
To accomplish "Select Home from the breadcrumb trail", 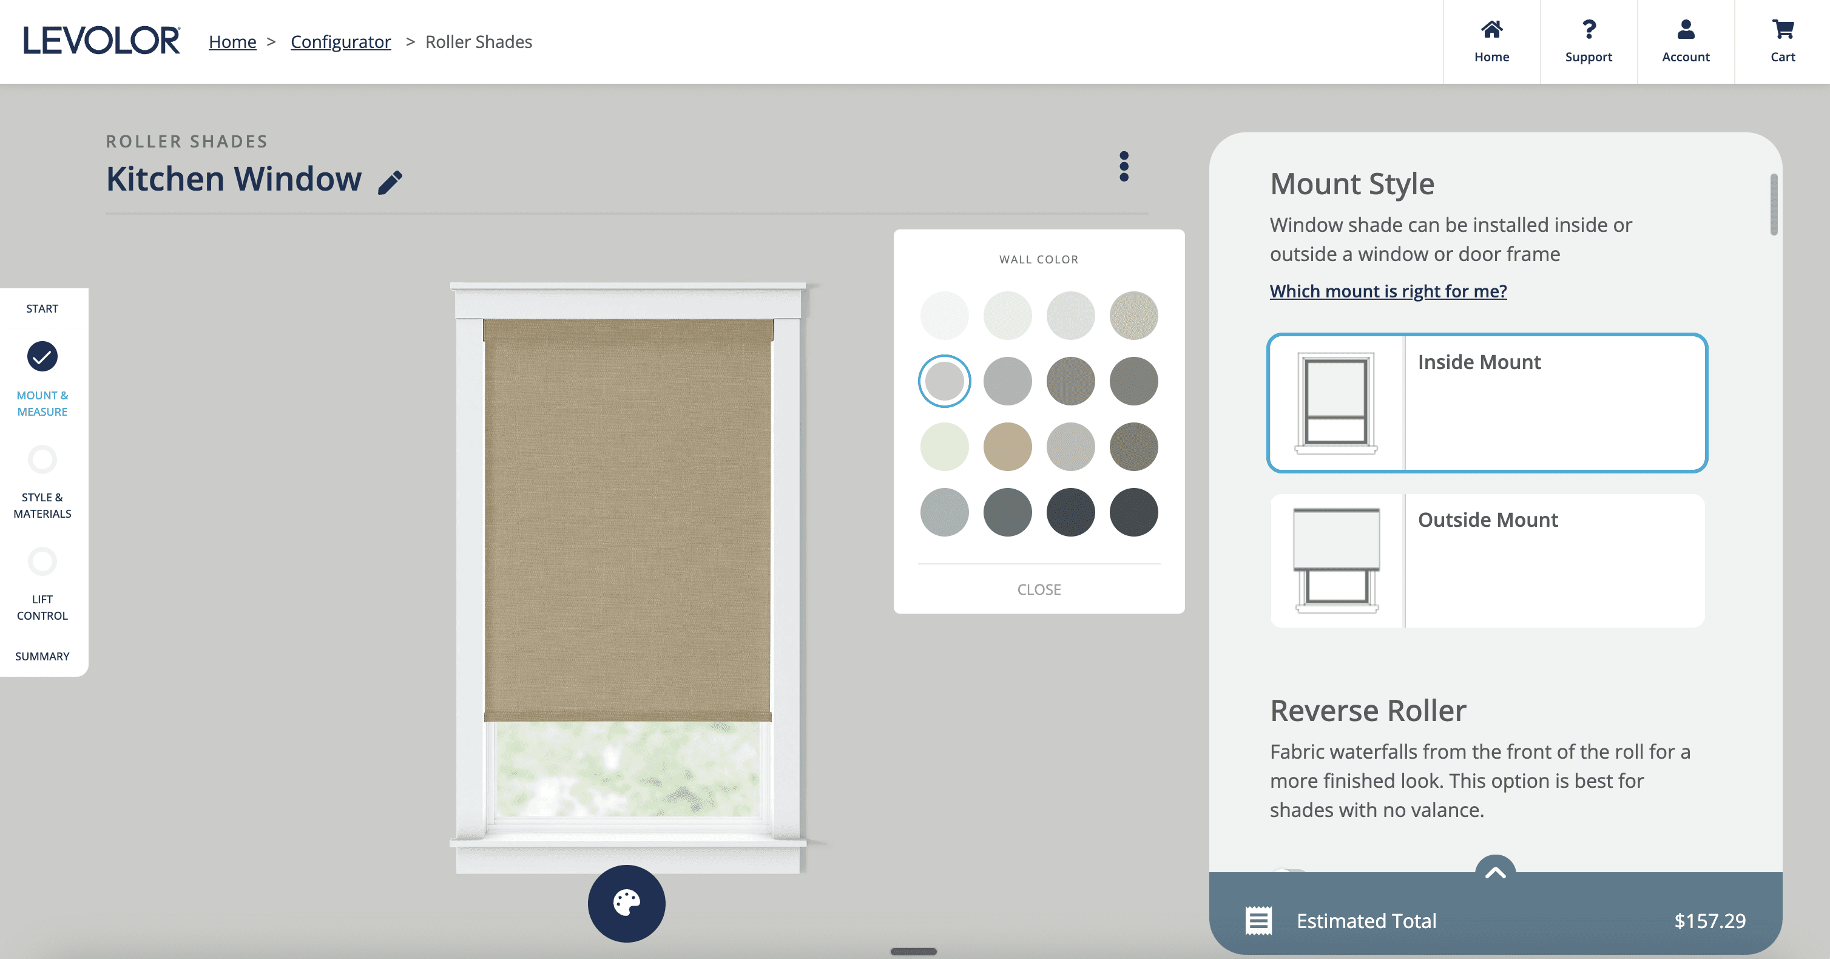I will click(x=232, y=41).
